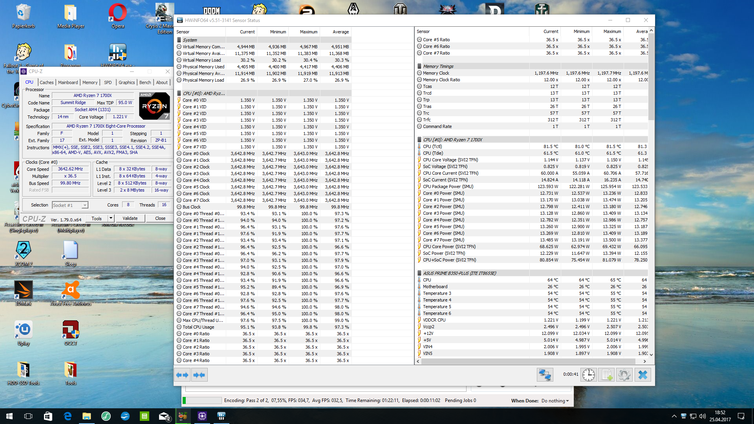This screenshot has height=424, width=754.
Task: Switch to HandBrake in the taskbar
Action: pos(183,416)
